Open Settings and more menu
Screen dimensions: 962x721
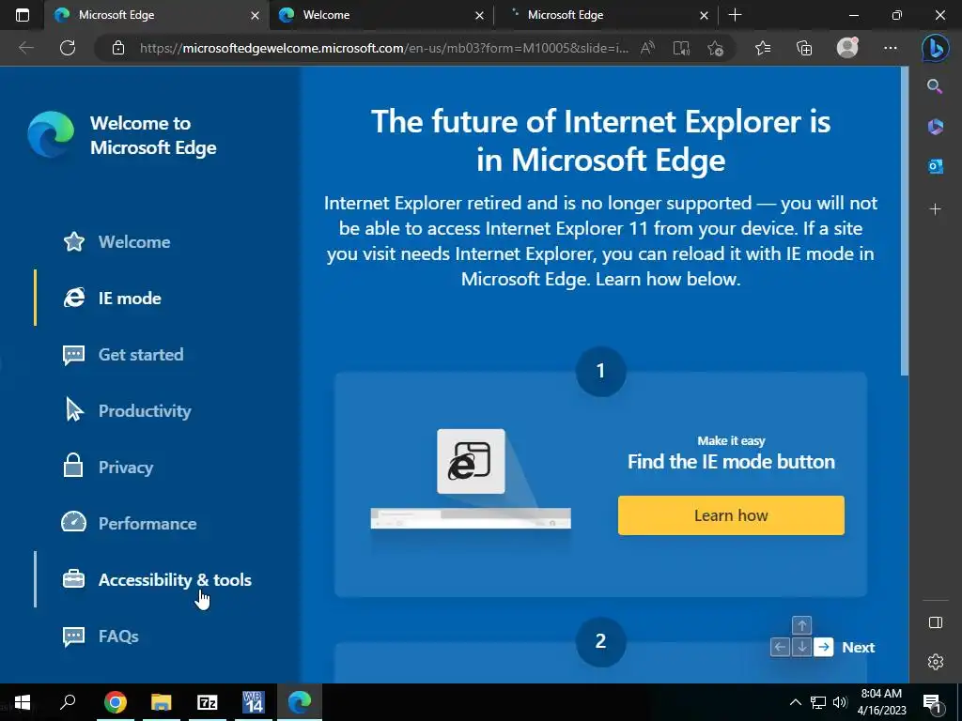point(891,48)
